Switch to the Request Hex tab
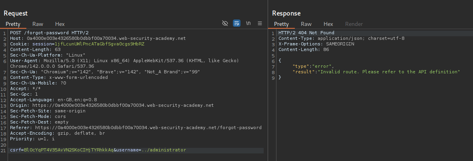This screenshot has width=473, height=161. point(60,24)
